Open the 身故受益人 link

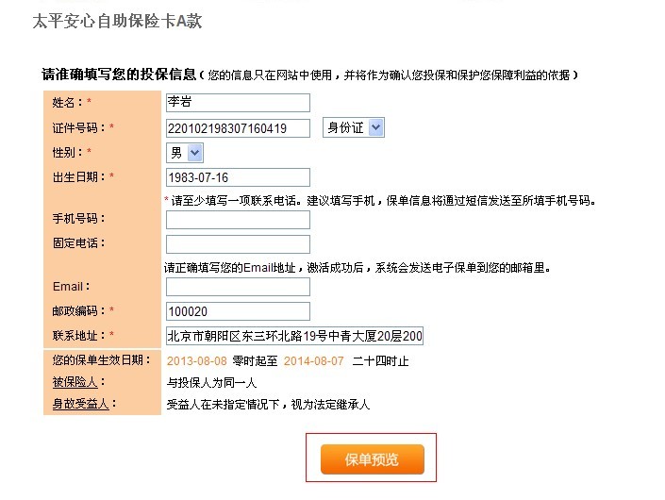80,404
